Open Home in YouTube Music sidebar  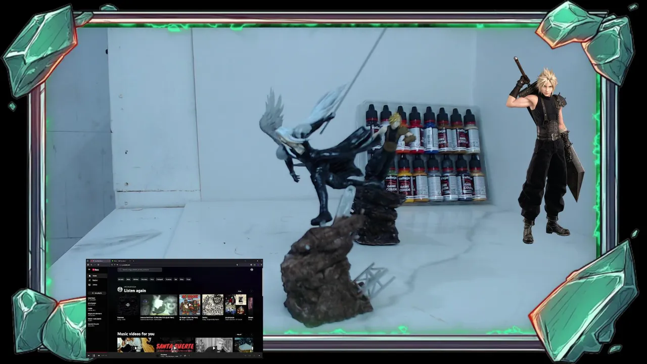tap(97, 276)
